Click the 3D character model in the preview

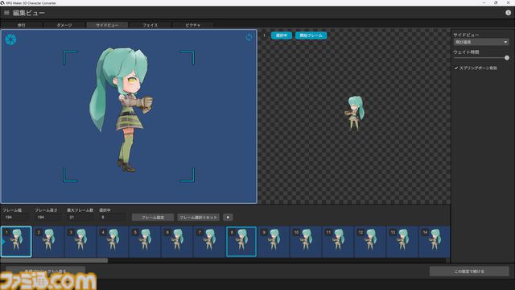tap(122, 110)
